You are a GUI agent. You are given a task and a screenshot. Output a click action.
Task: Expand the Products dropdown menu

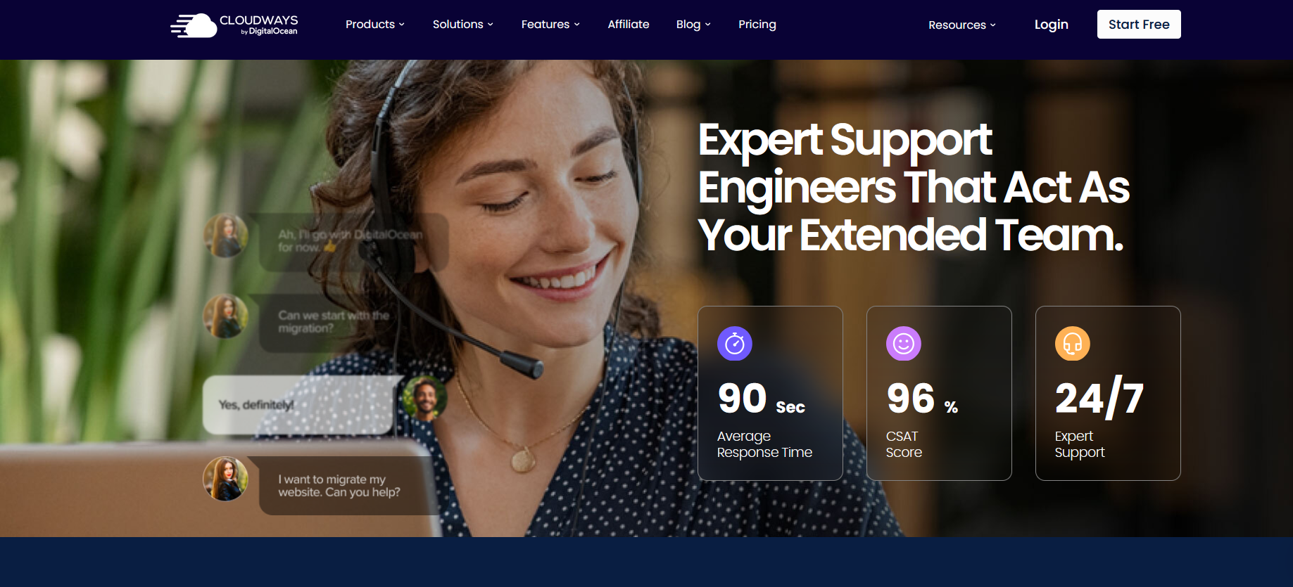375,25
